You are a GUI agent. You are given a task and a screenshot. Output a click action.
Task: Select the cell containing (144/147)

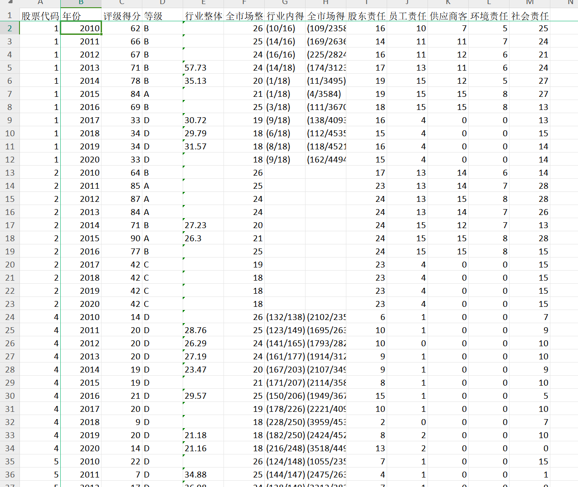click(x=285, y=474)
